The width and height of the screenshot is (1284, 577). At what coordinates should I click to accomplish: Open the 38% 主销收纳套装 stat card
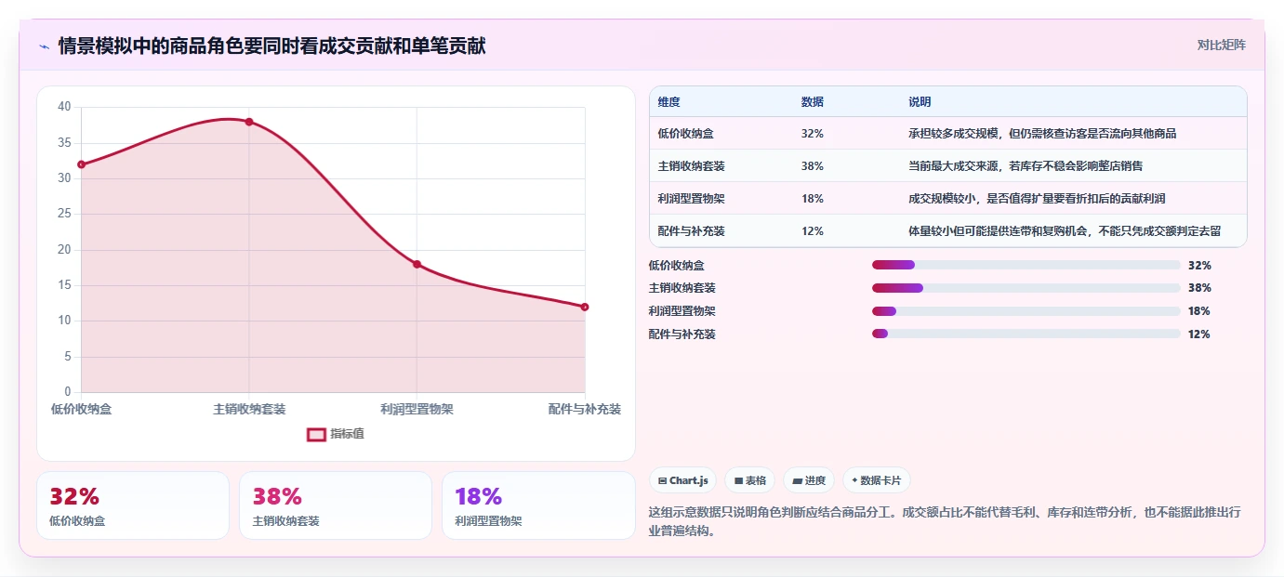336,505
